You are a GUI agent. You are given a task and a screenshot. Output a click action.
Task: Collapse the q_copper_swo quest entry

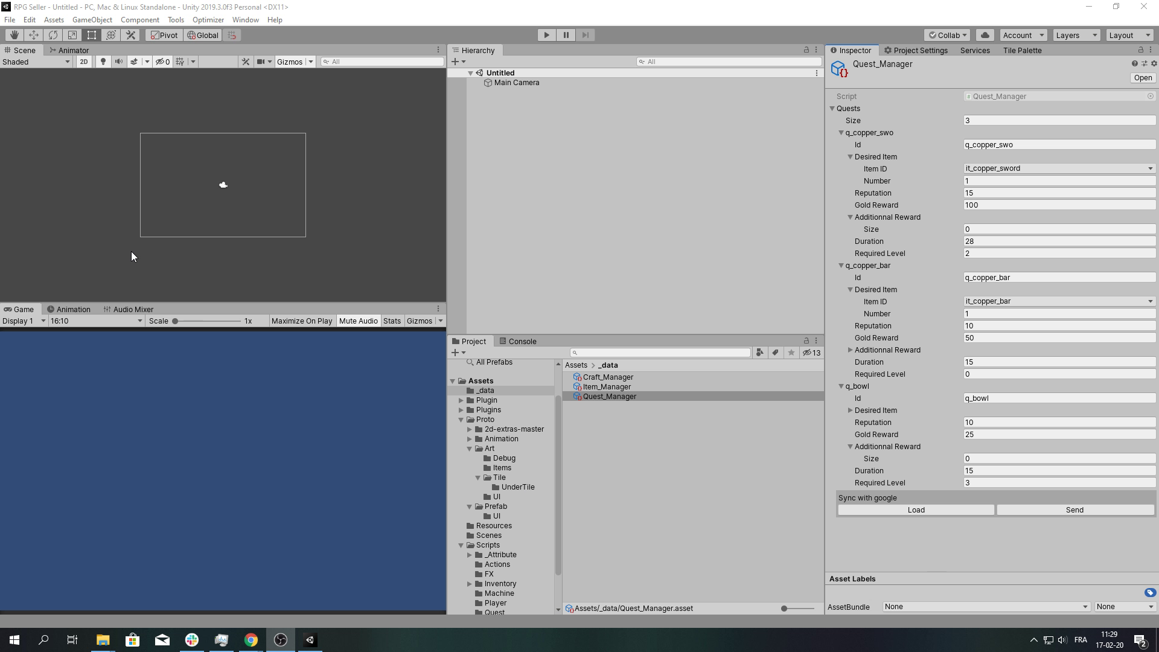coord(841,133)
